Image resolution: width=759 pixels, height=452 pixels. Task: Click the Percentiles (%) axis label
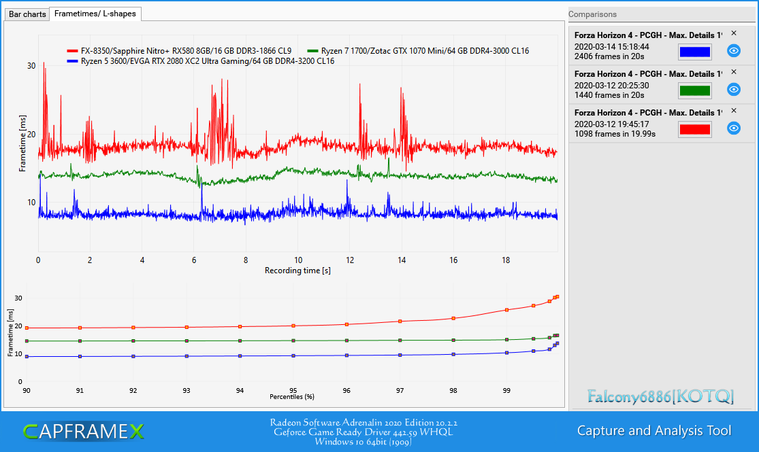click(x=292, y=397)
